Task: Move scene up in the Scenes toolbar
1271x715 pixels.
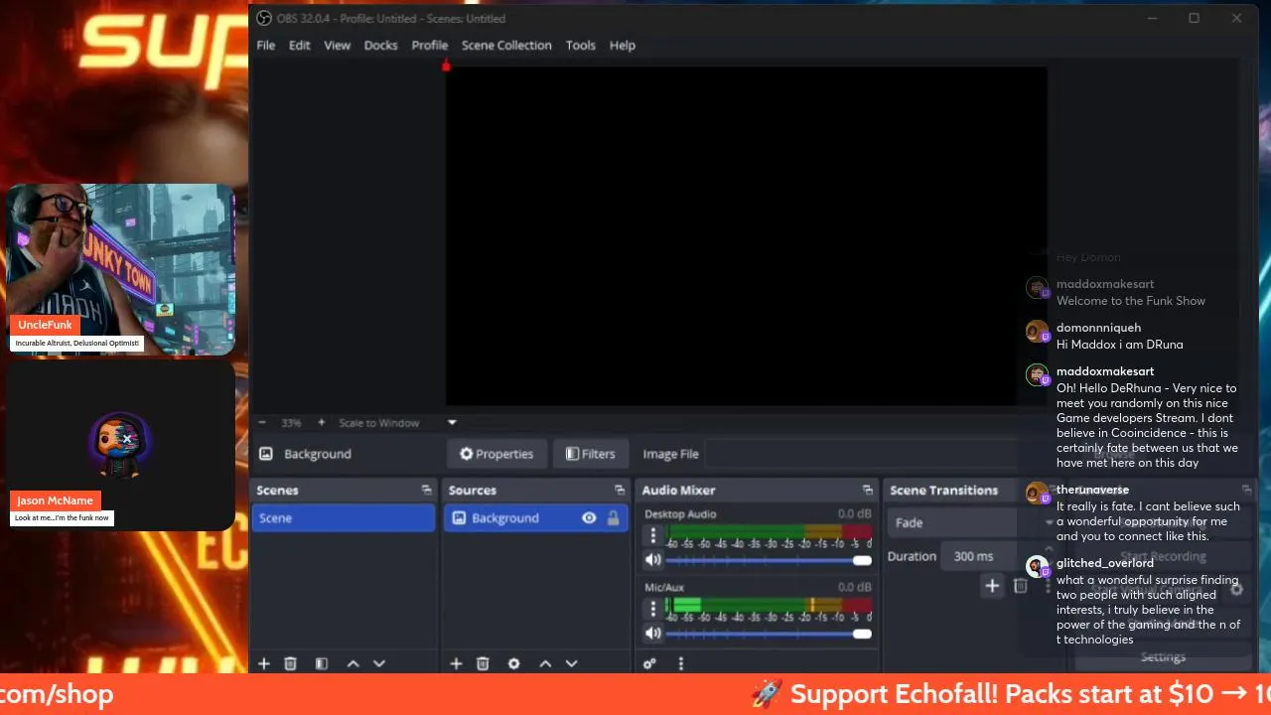Action: [x=353, y=663]
